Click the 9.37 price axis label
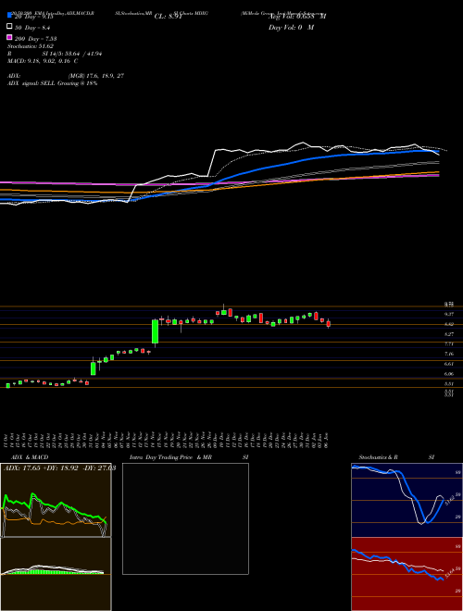 click(448, 314)
